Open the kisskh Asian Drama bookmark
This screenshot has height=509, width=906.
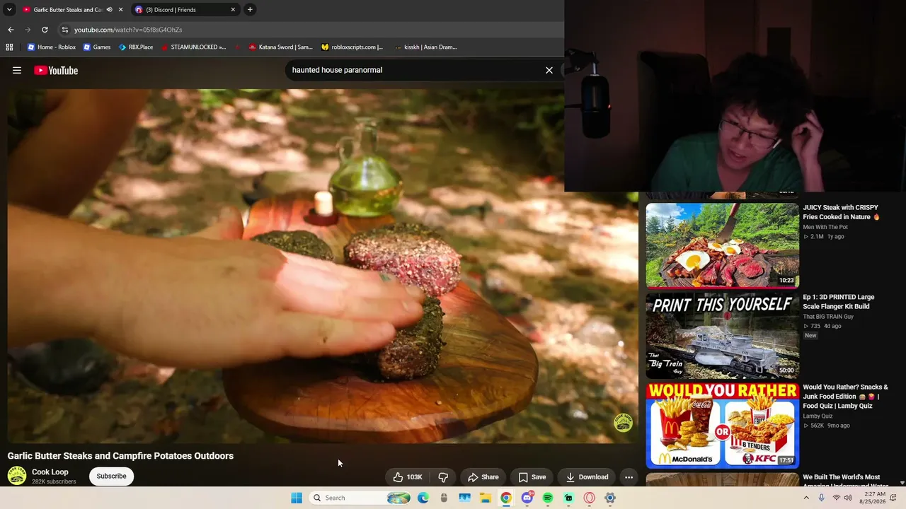(425, 47)
